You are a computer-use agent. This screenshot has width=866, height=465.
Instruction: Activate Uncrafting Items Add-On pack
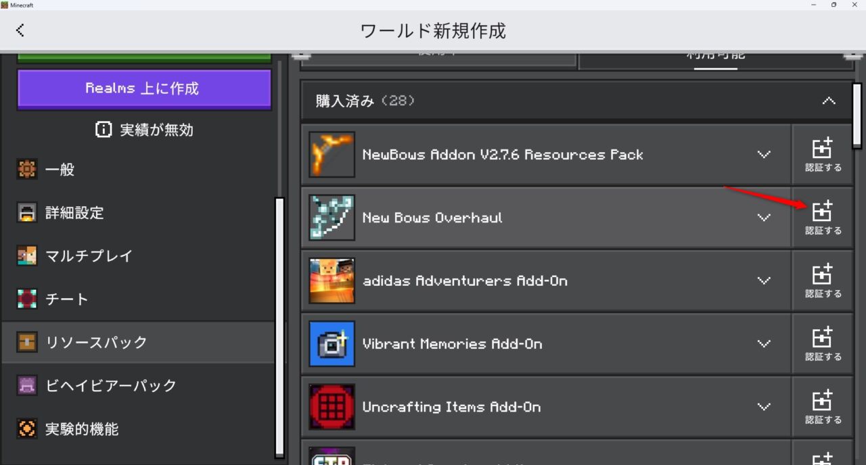(x=823, y=407)
